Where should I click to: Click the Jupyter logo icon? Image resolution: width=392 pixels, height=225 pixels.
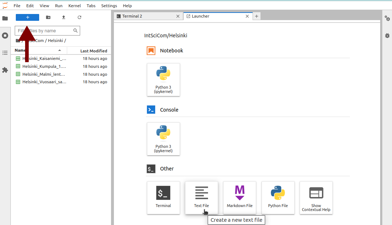point(5,5)
